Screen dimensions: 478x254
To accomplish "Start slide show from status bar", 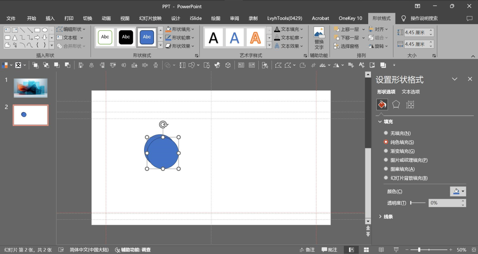I will (396, 250).
